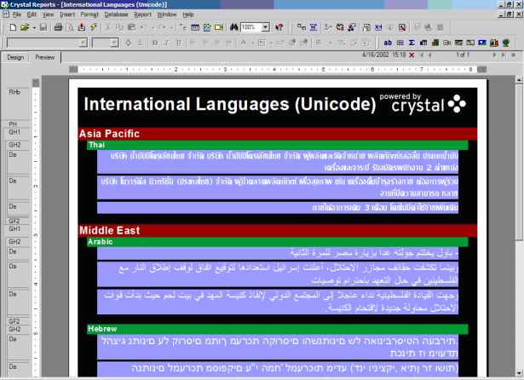Click the Field Explorer icon after group tree

pyautogui.click(x=195, y=27)
